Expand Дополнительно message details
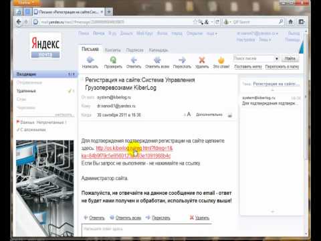This screenshot has height=241, width=321. click(x=209, y=114)
